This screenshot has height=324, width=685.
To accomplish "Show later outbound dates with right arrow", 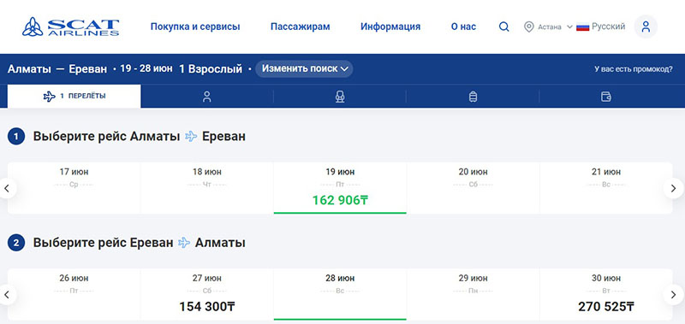I will click(x=674, y=188).
